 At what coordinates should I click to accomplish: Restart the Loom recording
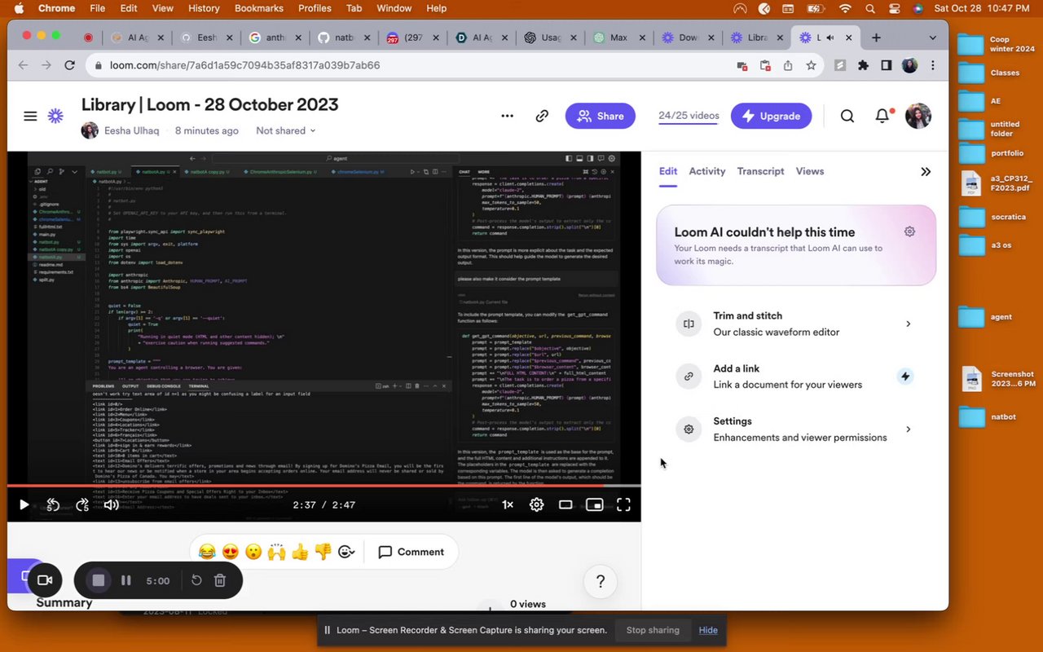point(196,580)
